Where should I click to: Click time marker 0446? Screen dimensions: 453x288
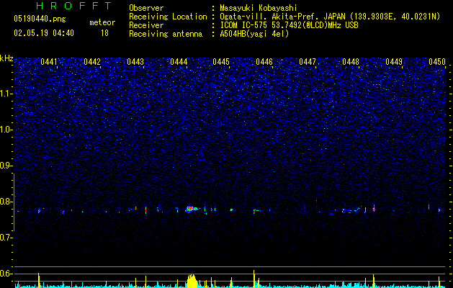pyautogui.click(x=264, y=62)
